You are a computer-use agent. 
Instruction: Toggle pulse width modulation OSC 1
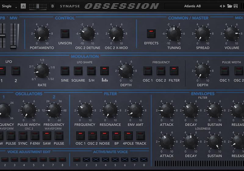point(224,71)
